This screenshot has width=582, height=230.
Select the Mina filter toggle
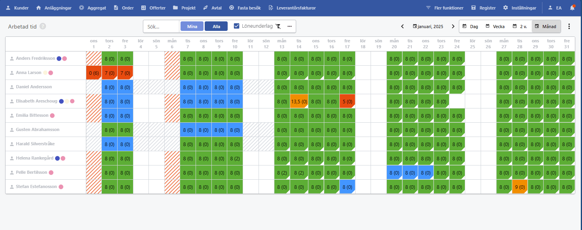point(192,27)
